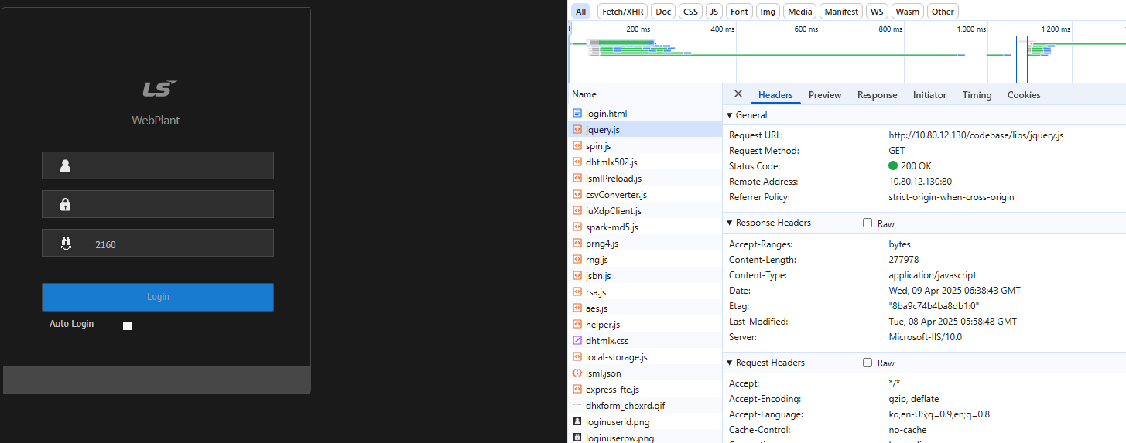
Task: Click the lsml.json file icon
Action: point(577,373)
